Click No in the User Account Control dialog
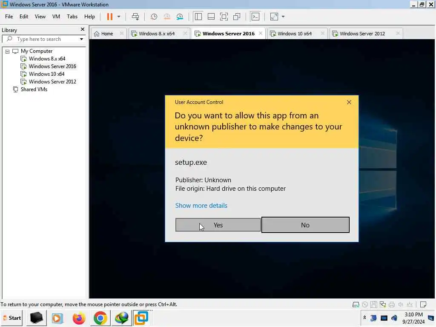436x327 pixels. (x=305, y=225)
